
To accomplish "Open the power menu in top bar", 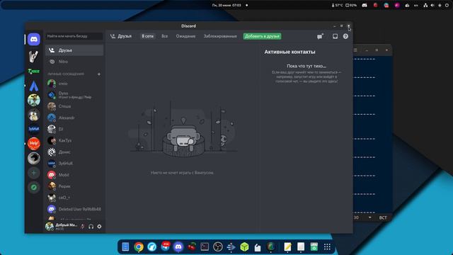I will [447, 5].
